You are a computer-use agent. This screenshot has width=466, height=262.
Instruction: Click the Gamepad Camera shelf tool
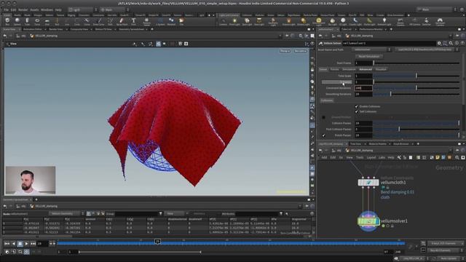pyautogui.click(x=440, y=21)
